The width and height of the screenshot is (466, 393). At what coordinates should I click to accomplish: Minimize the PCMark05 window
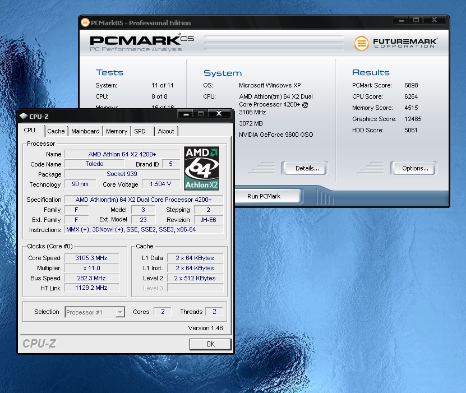pos(402,20)
